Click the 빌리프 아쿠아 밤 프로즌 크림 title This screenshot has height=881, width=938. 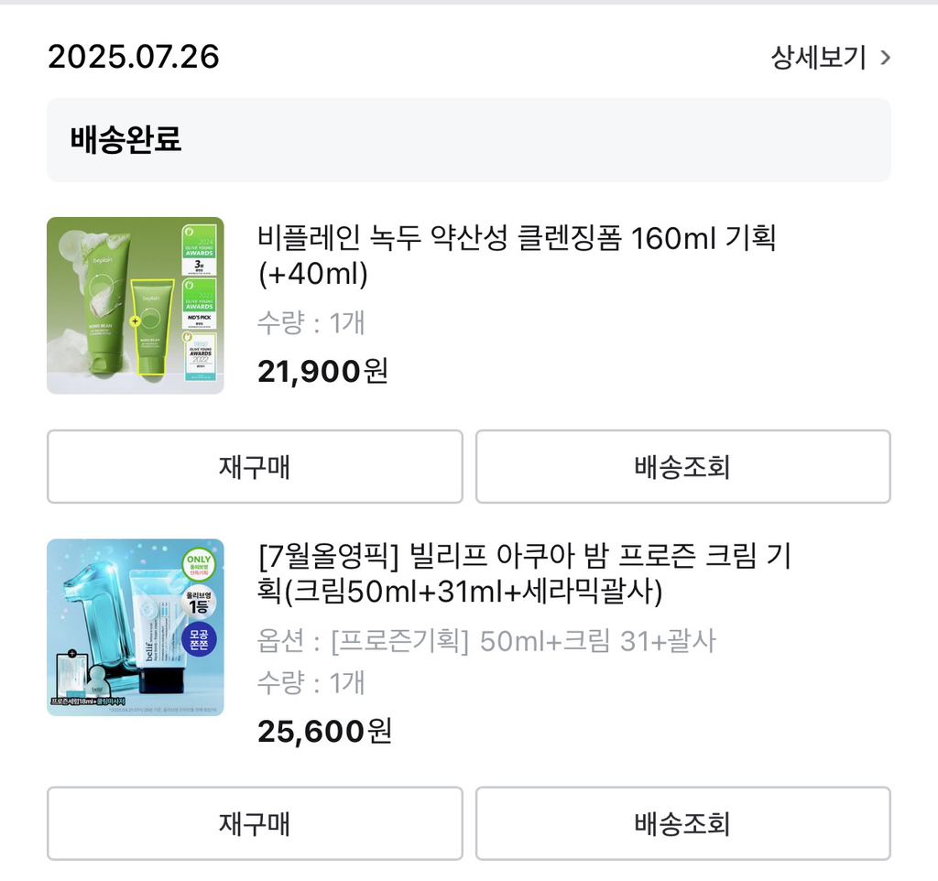click(525, 573)
